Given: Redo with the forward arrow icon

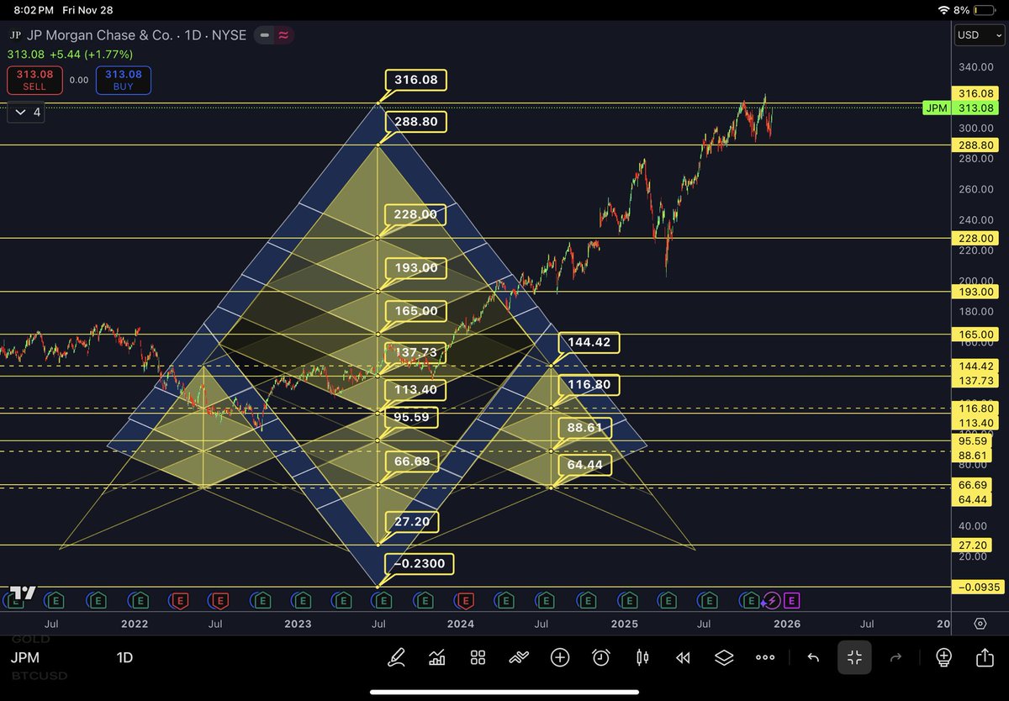Looking at the screenshot, I should coord(895,658).
